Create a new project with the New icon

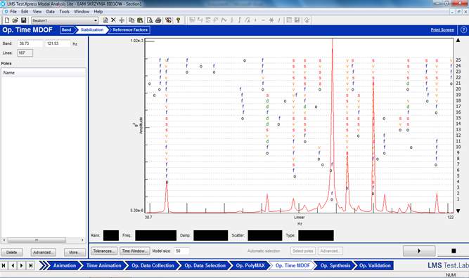(x=6, y=20)
